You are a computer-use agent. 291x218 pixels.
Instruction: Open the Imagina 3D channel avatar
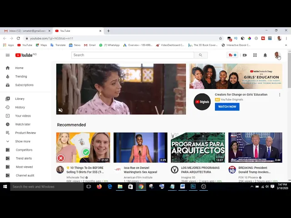[175, 169]
